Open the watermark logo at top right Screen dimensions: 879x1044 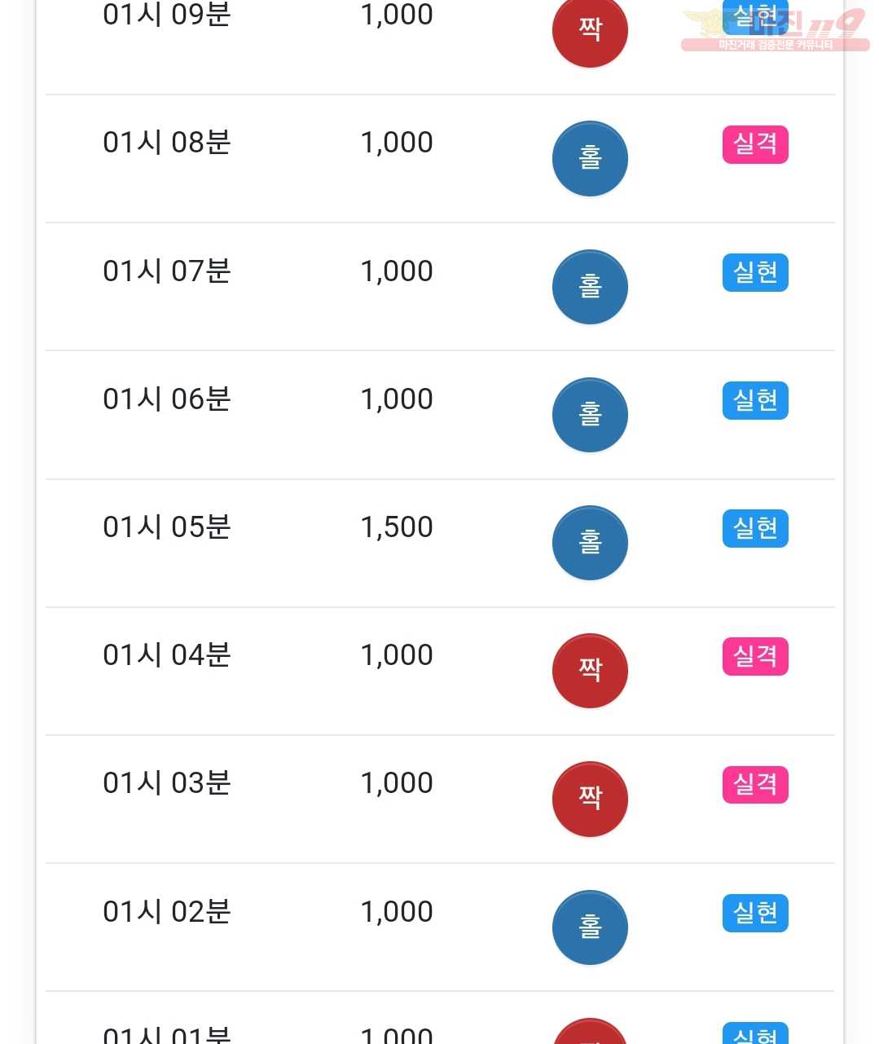pos(775,29)
